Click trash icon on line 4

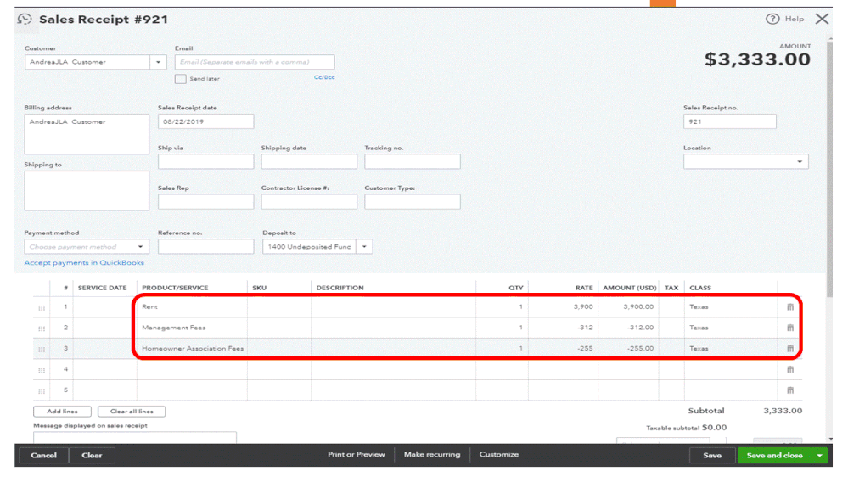(790, 369)
